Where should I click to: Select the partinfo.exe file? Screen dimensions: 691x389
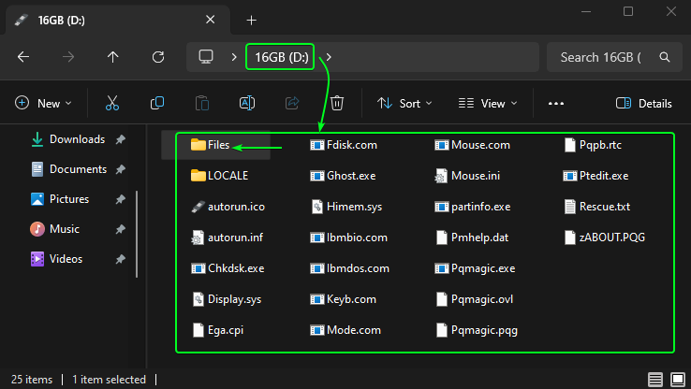[473, 207]
